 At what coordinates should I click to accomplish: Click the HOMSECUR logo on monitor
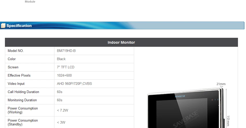180,96
